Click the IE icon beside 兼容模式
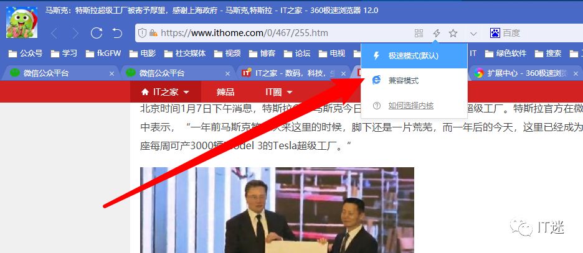The width and height of the screenshot is (583, 253). [377, 80]
